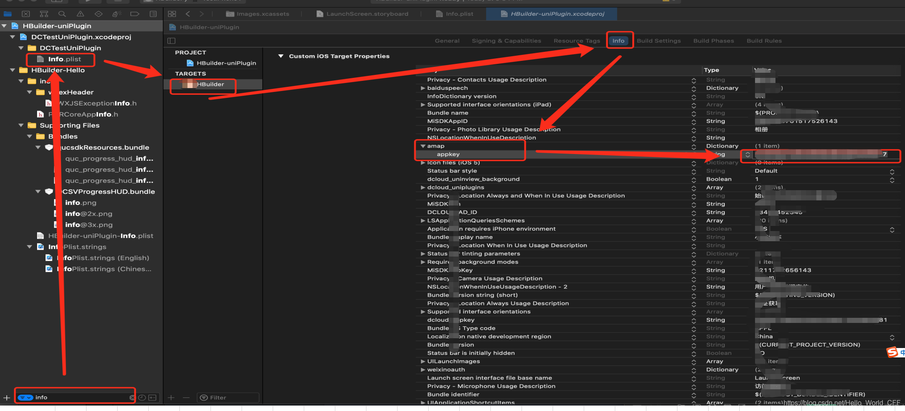This screenshot has height=411, width=905.
Task: Collapse DCTestUniPlugin.xcodeproj in navigator
Action: 12,37
